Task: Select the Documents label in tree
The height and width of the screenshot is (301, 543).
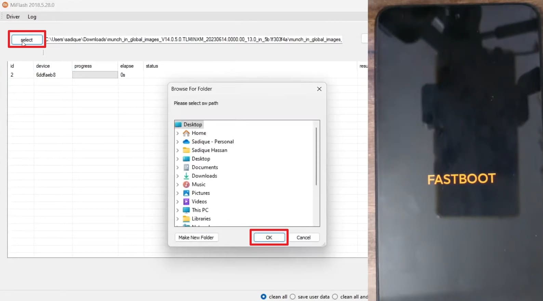Action: point(205,167)
